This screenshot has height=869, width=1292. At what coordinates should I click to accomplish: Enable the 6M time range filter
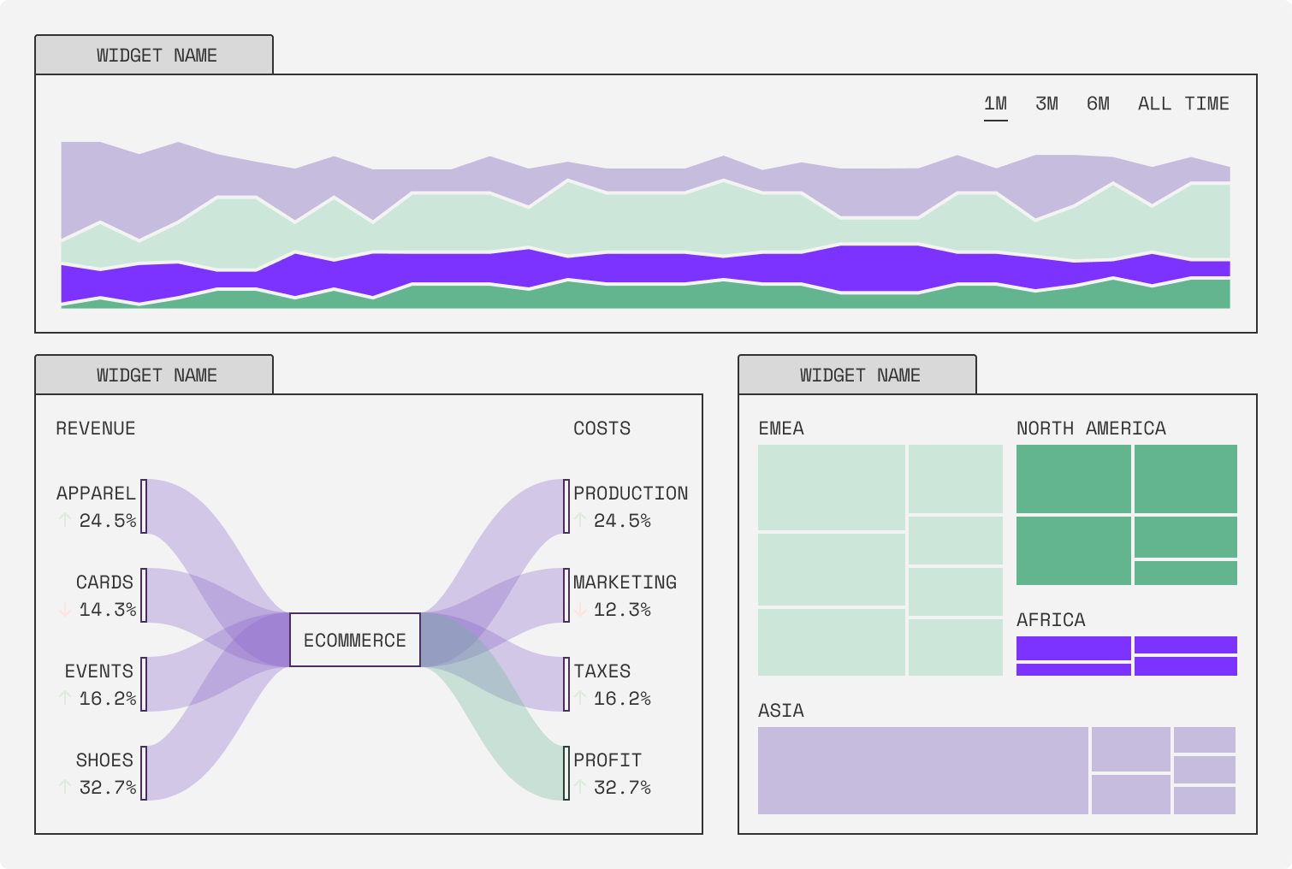tap(1099, 103)
